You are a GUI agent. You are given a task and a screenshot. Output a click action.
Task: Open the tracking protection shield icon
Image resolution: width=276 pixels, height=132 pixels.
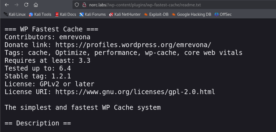[x=77, y=5]
